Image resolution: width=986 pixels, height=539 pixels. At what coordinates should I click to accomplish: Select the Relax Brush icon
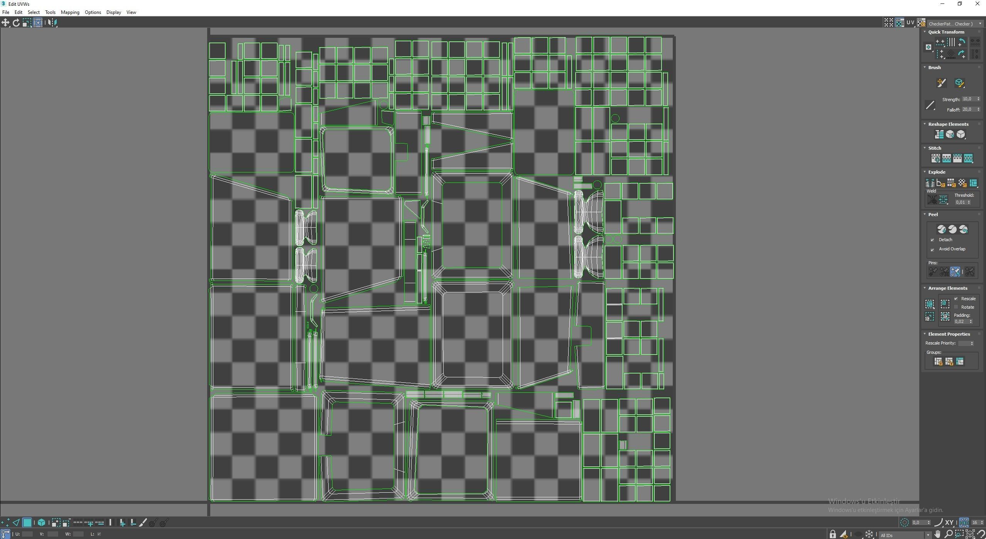[x=959, y=83]
